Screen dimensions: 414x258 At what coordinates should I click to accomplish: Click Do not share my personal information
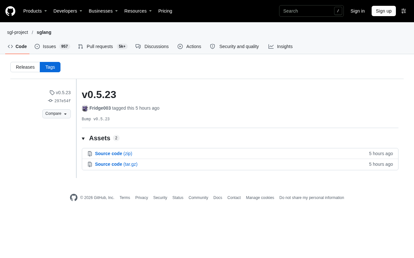point(312,198)
